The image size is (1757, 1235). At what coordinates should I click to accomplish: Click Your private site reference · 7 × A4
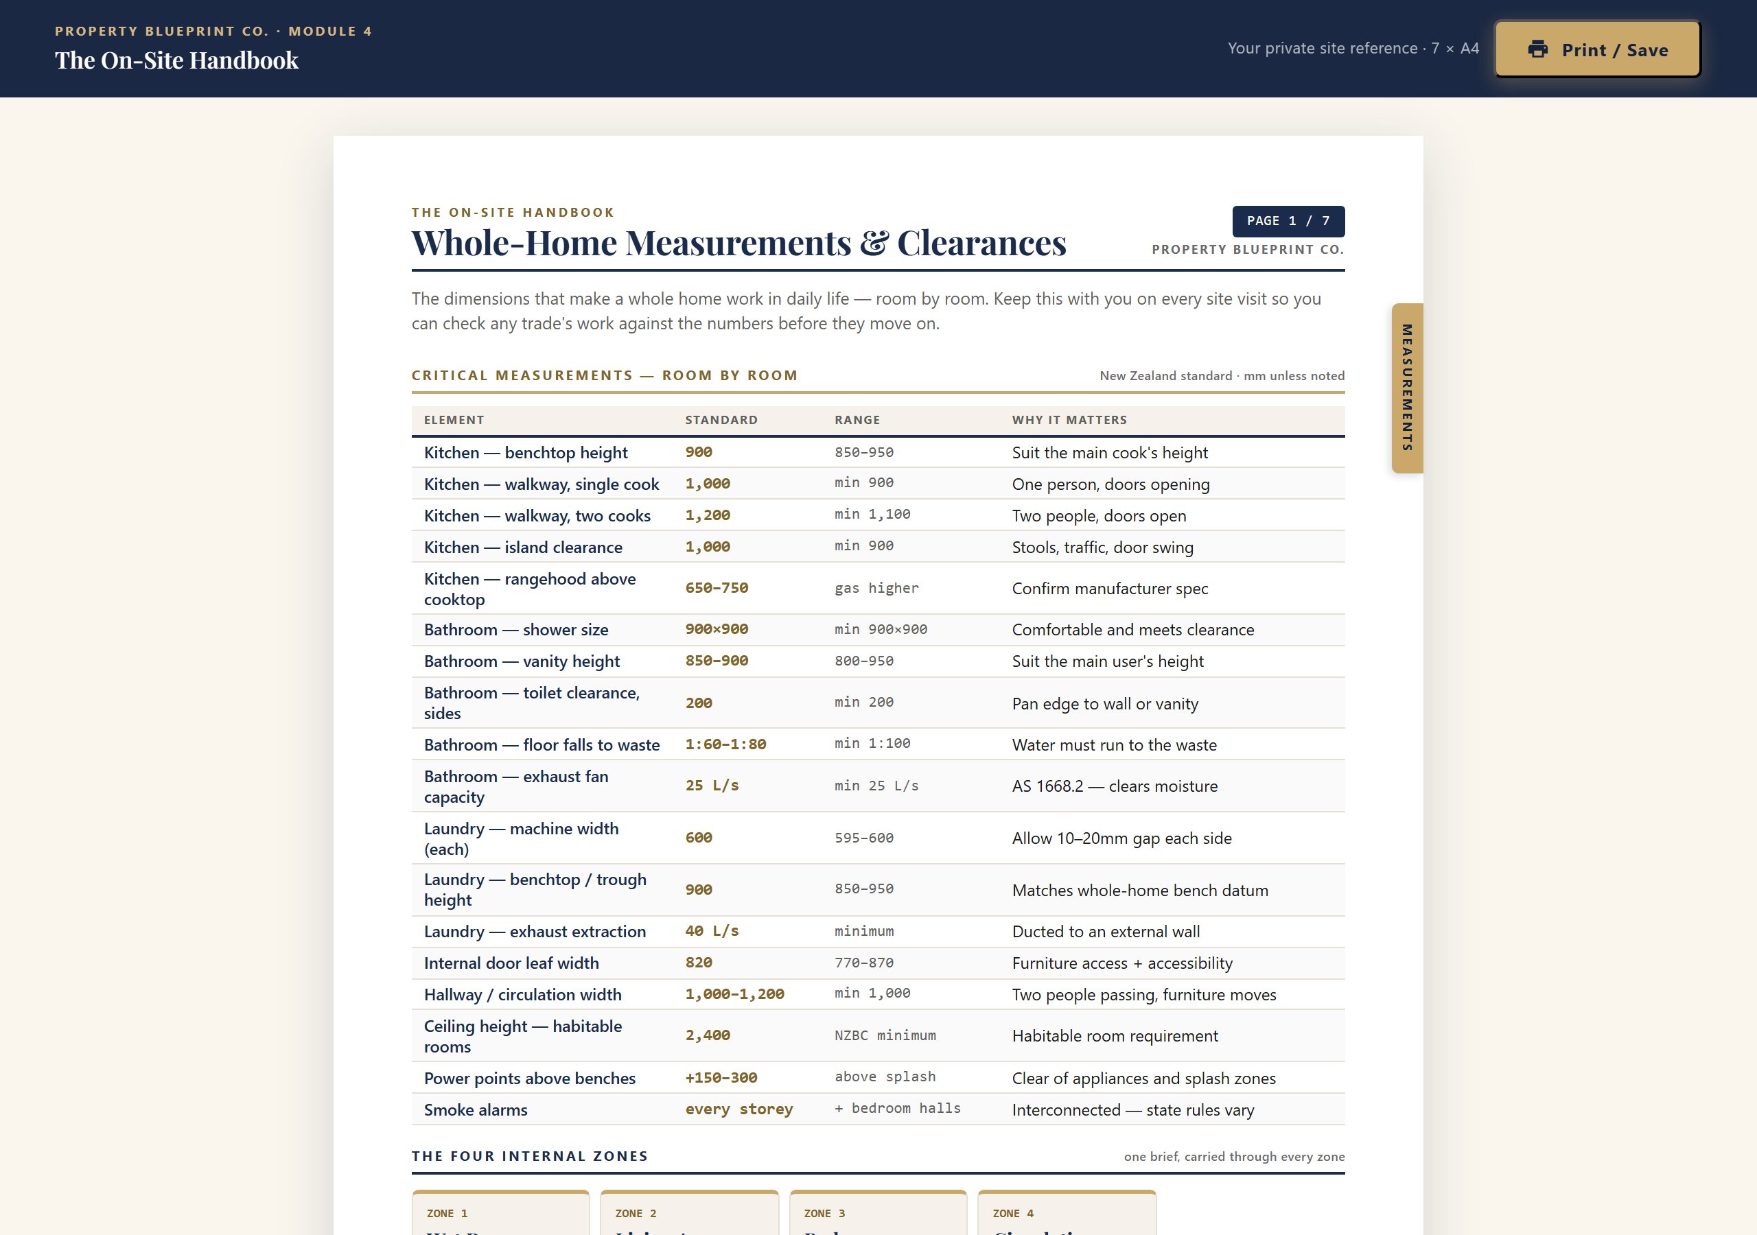coord(1353,48)
